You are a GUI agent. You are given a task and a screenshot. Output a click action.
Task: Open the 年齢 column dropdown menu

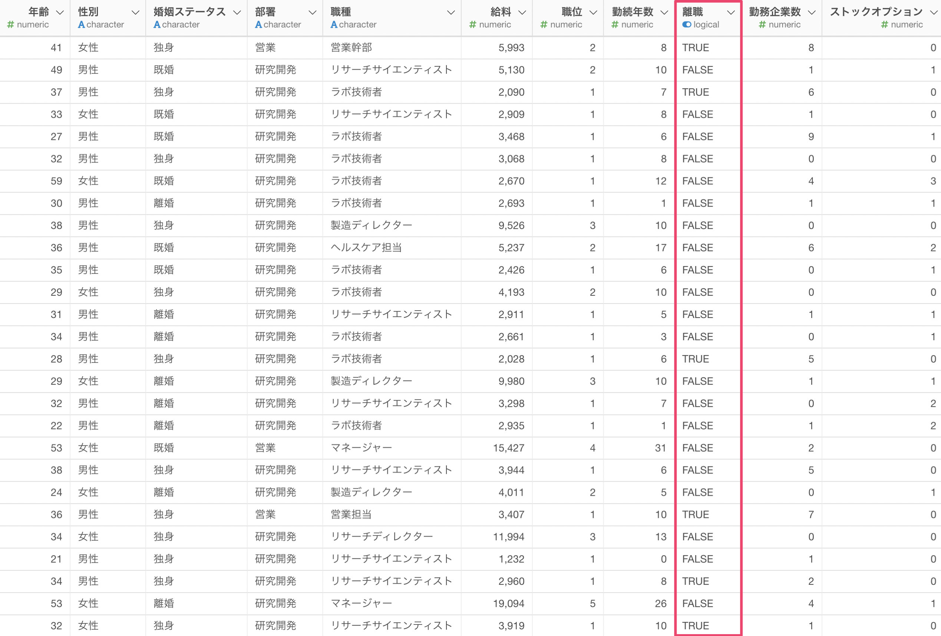point(60,13)
